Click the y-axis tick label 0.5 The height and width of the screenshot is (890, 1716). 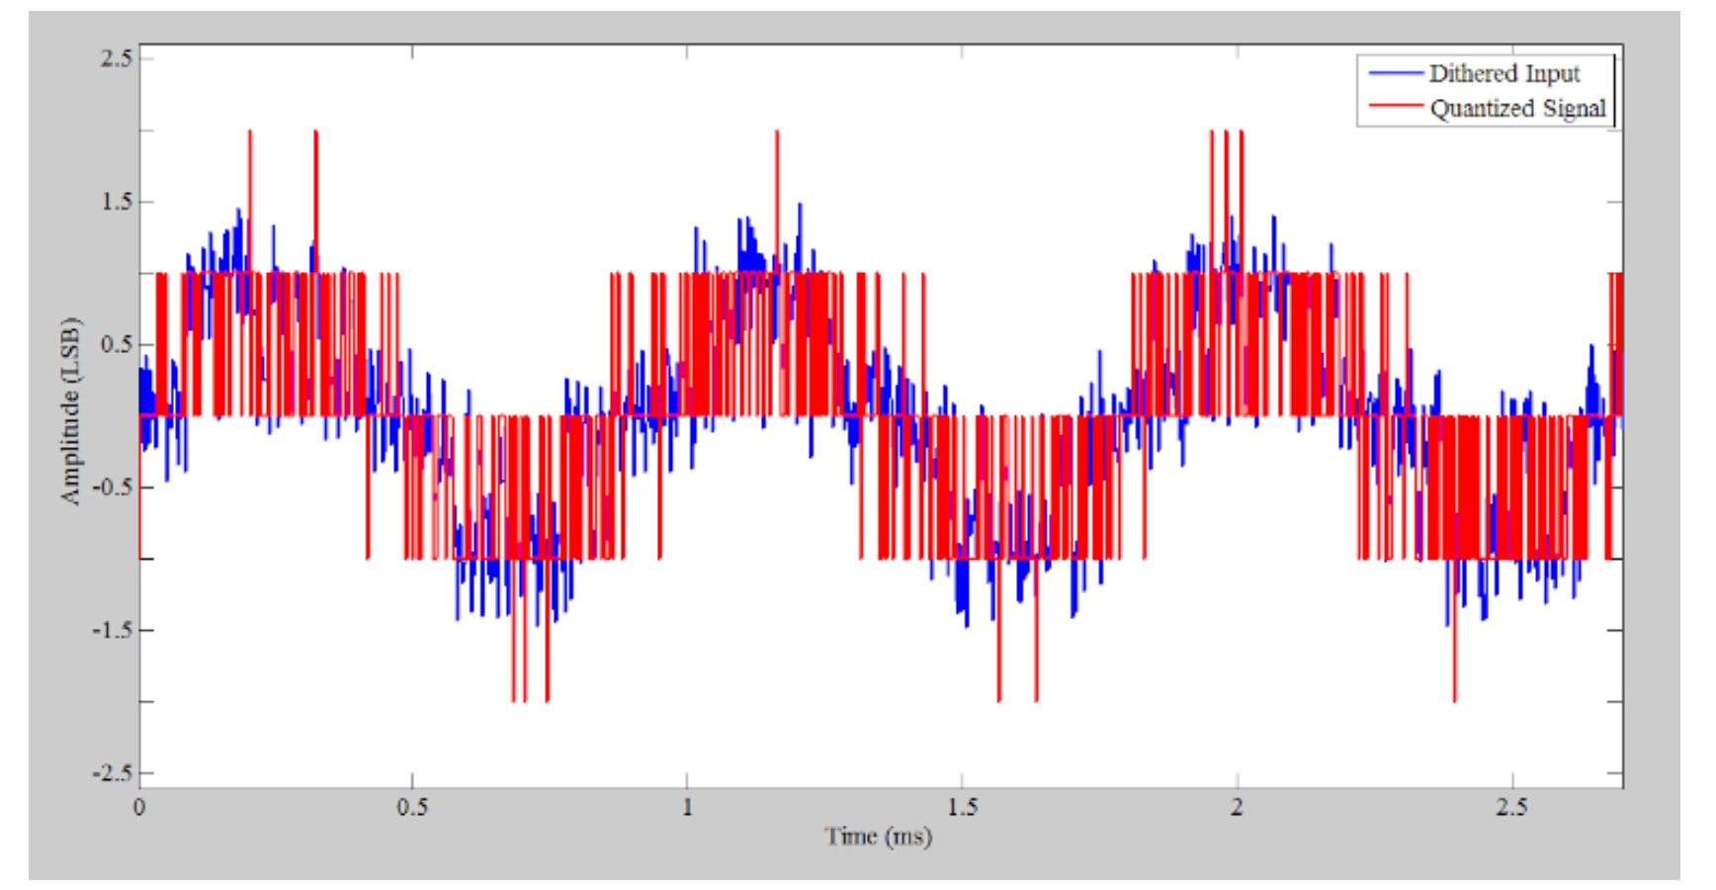pos(116,344)
